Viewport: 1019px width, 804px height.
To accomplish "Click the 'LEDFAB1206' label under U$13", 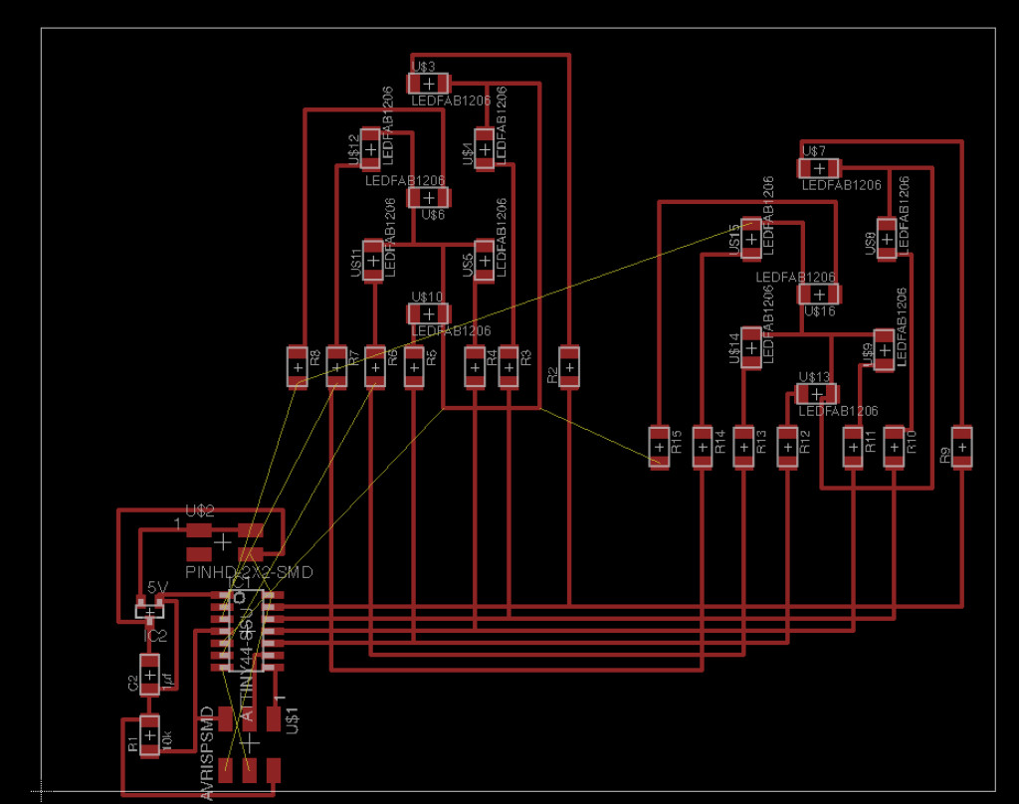I will (838, 411).
